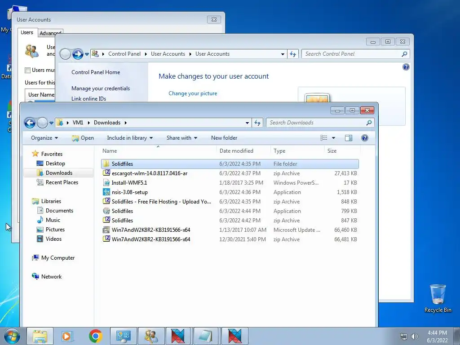Open Link online IDs link
460x345 pixels.
click(x=88, y=98)
